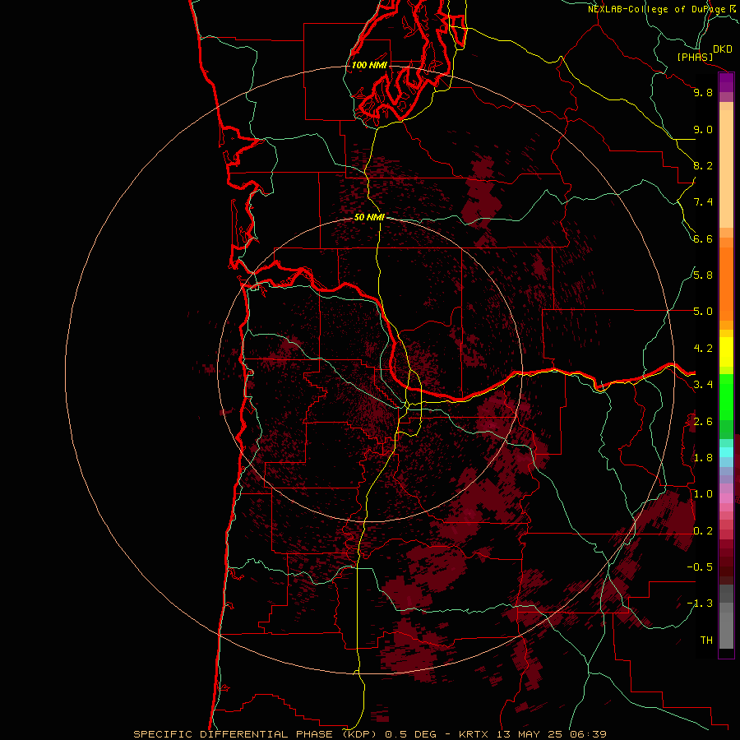740x740 pixels.
Task: Click the 9.0 value on the color scale
Action: [x=703, y=129]
